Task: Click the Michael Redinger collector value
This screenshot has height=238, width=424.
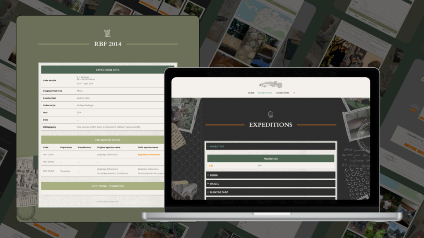Action: coord(85,105)
